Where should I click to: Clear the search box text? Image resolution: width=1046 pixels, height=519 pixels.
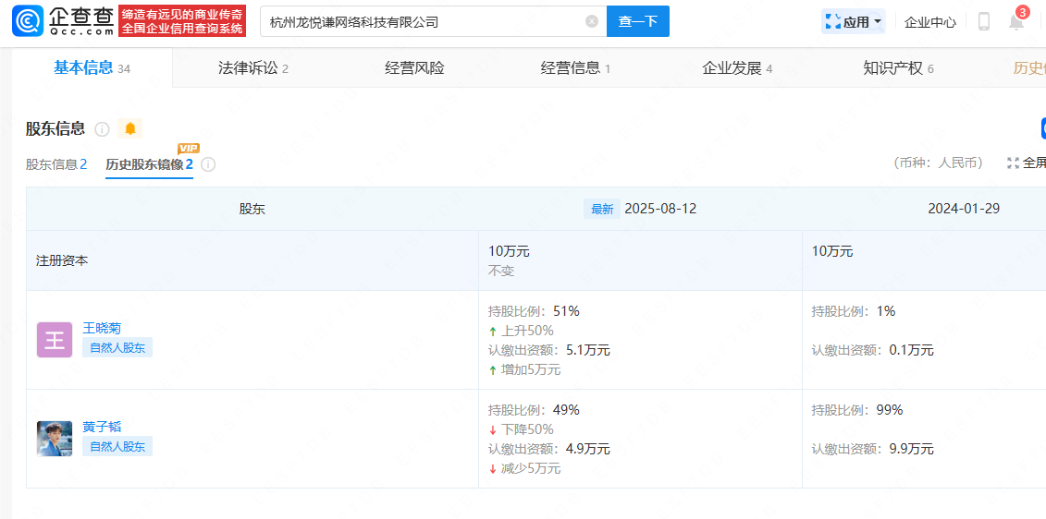(x=592, y=21)
